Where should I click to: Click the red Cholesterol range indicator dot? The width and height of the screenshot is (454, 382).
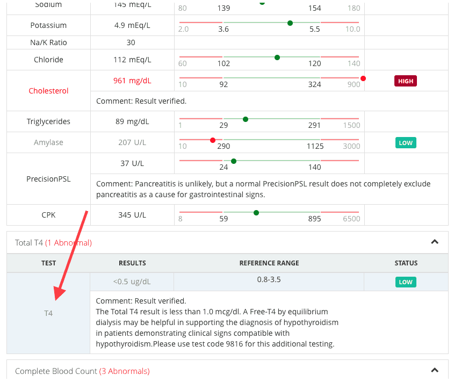click(x=363, y=78)
